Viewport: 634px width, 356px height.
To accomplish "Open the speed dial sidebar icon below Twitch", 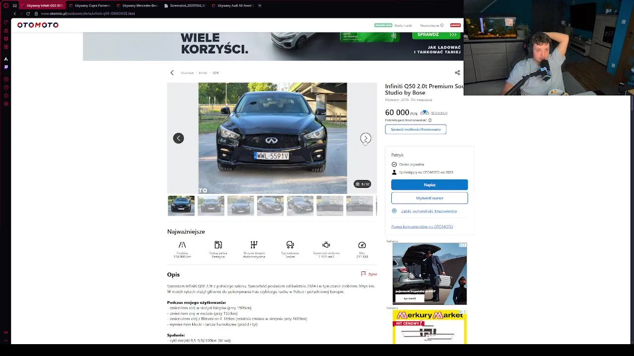I will coord(6,79).
